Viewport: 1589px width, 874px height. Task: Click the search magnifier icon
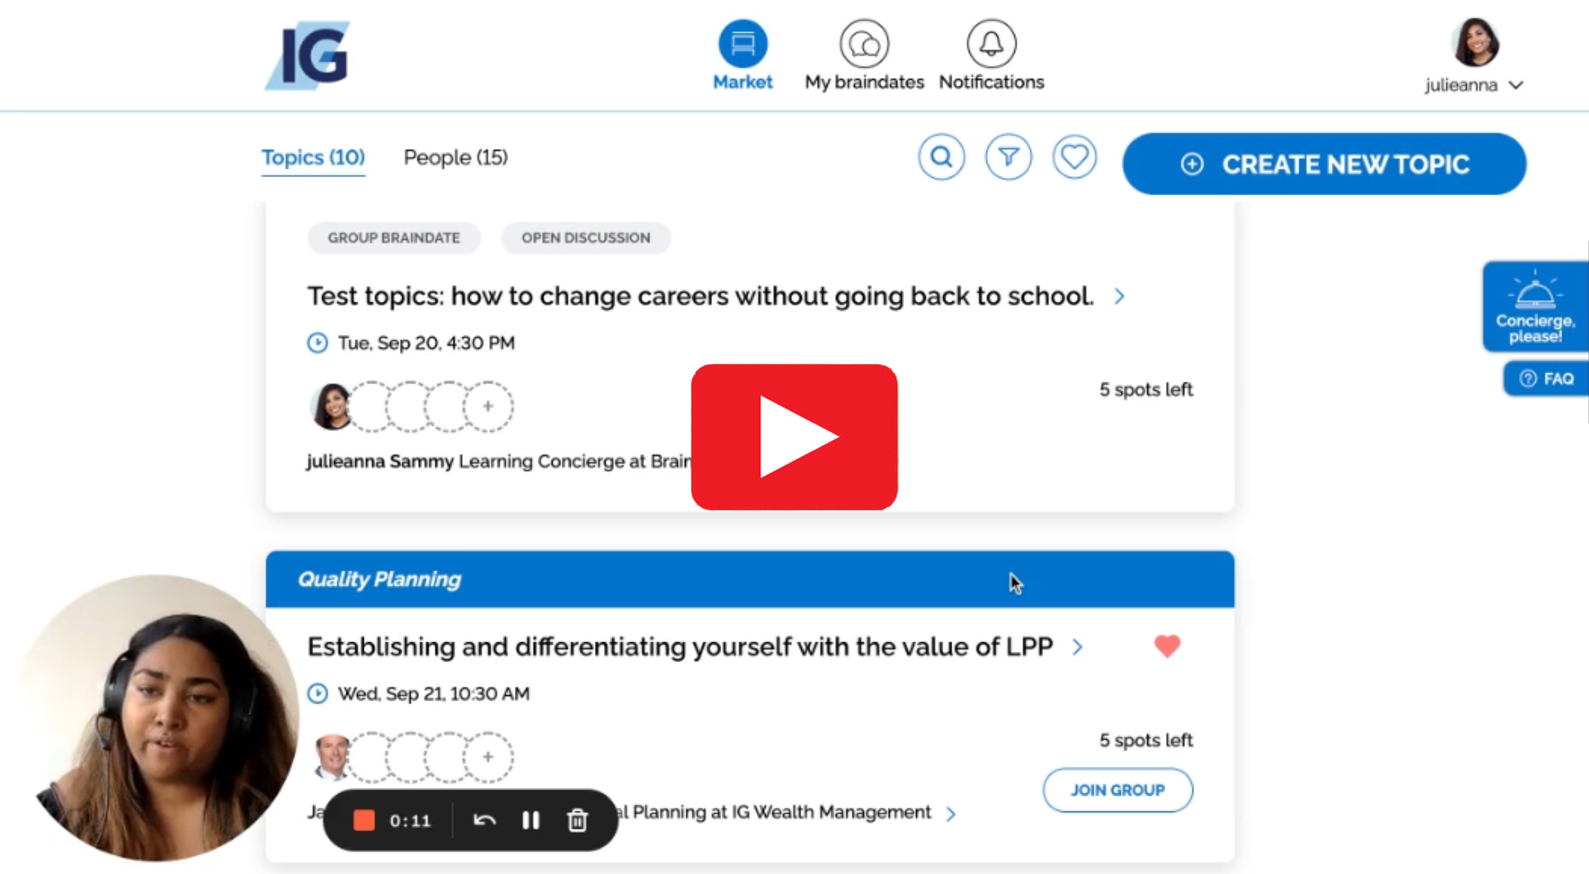(x=941, y=157)
